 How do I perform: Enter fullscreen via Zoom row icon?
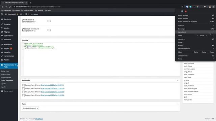pyautogui.click(x=212, y=36)
